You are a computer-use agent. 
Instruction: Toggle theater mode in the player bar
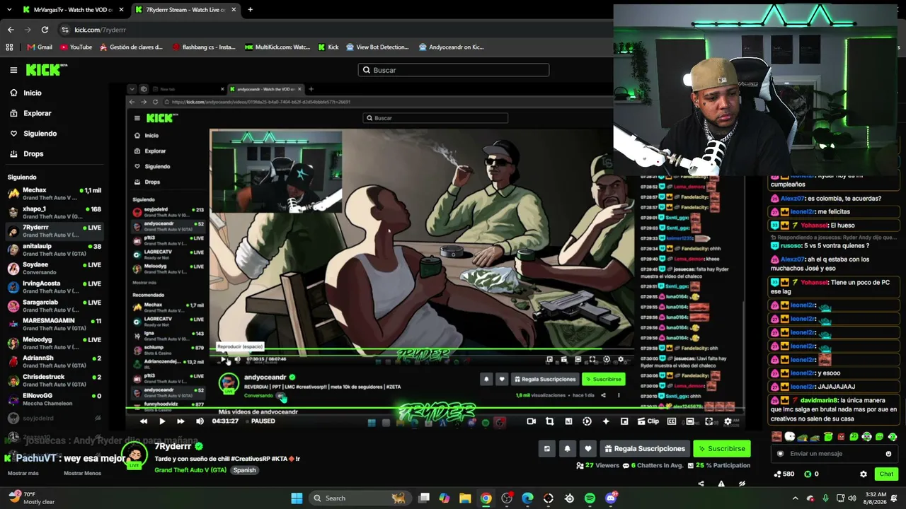(x=690, y=421)
